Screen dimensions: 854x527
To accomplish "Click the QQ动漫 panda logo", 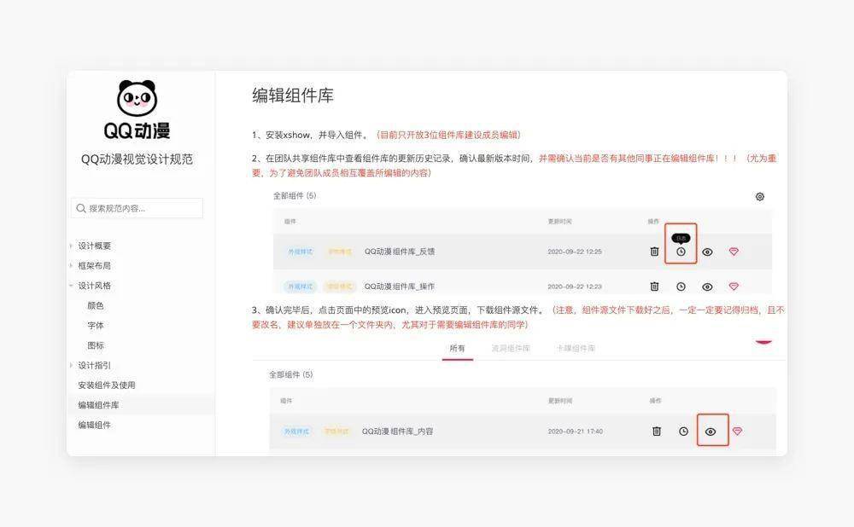I will (x=137, y=109).
